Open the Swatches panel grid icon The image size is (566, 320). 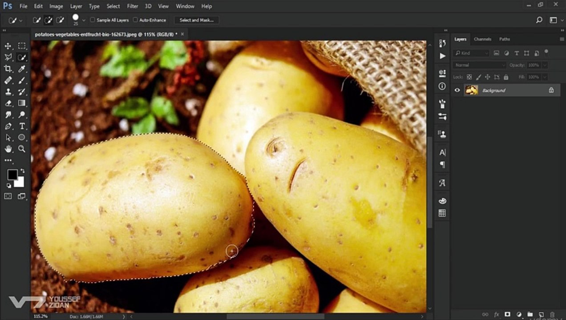click(442, 213)
